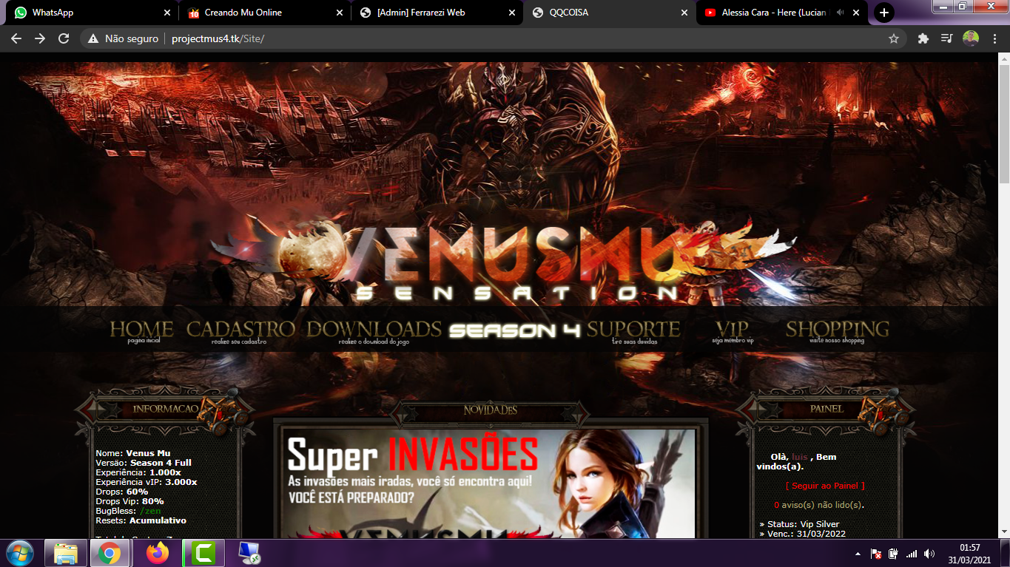Click the aviso(s) não lido(s) notice
This screenshot has width=1010, height=567.
(x=819, y=505)
